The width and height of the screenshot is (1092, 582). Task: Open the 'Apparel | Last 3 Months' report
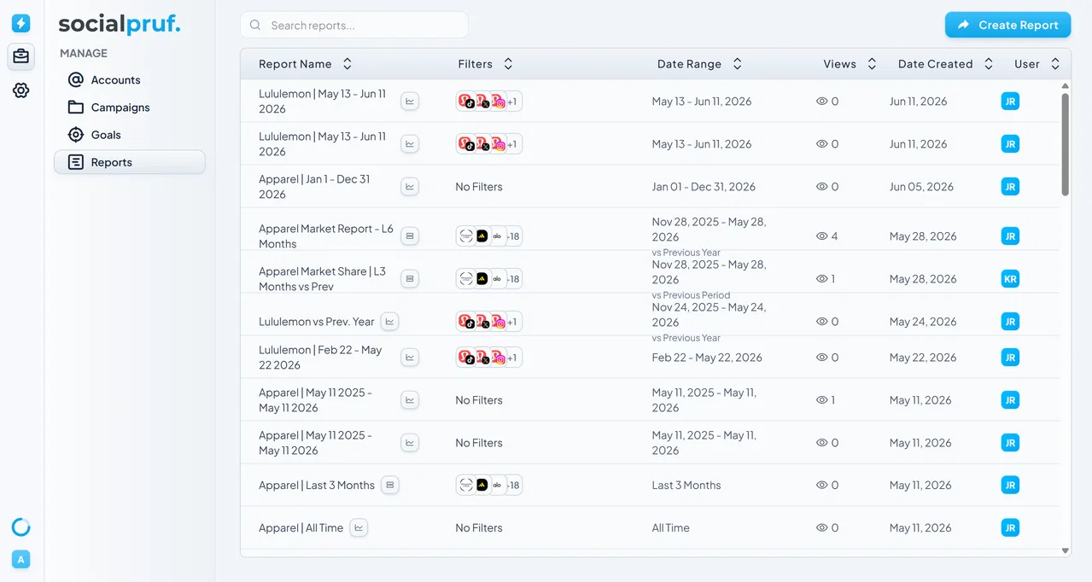(x=317, y=485)
